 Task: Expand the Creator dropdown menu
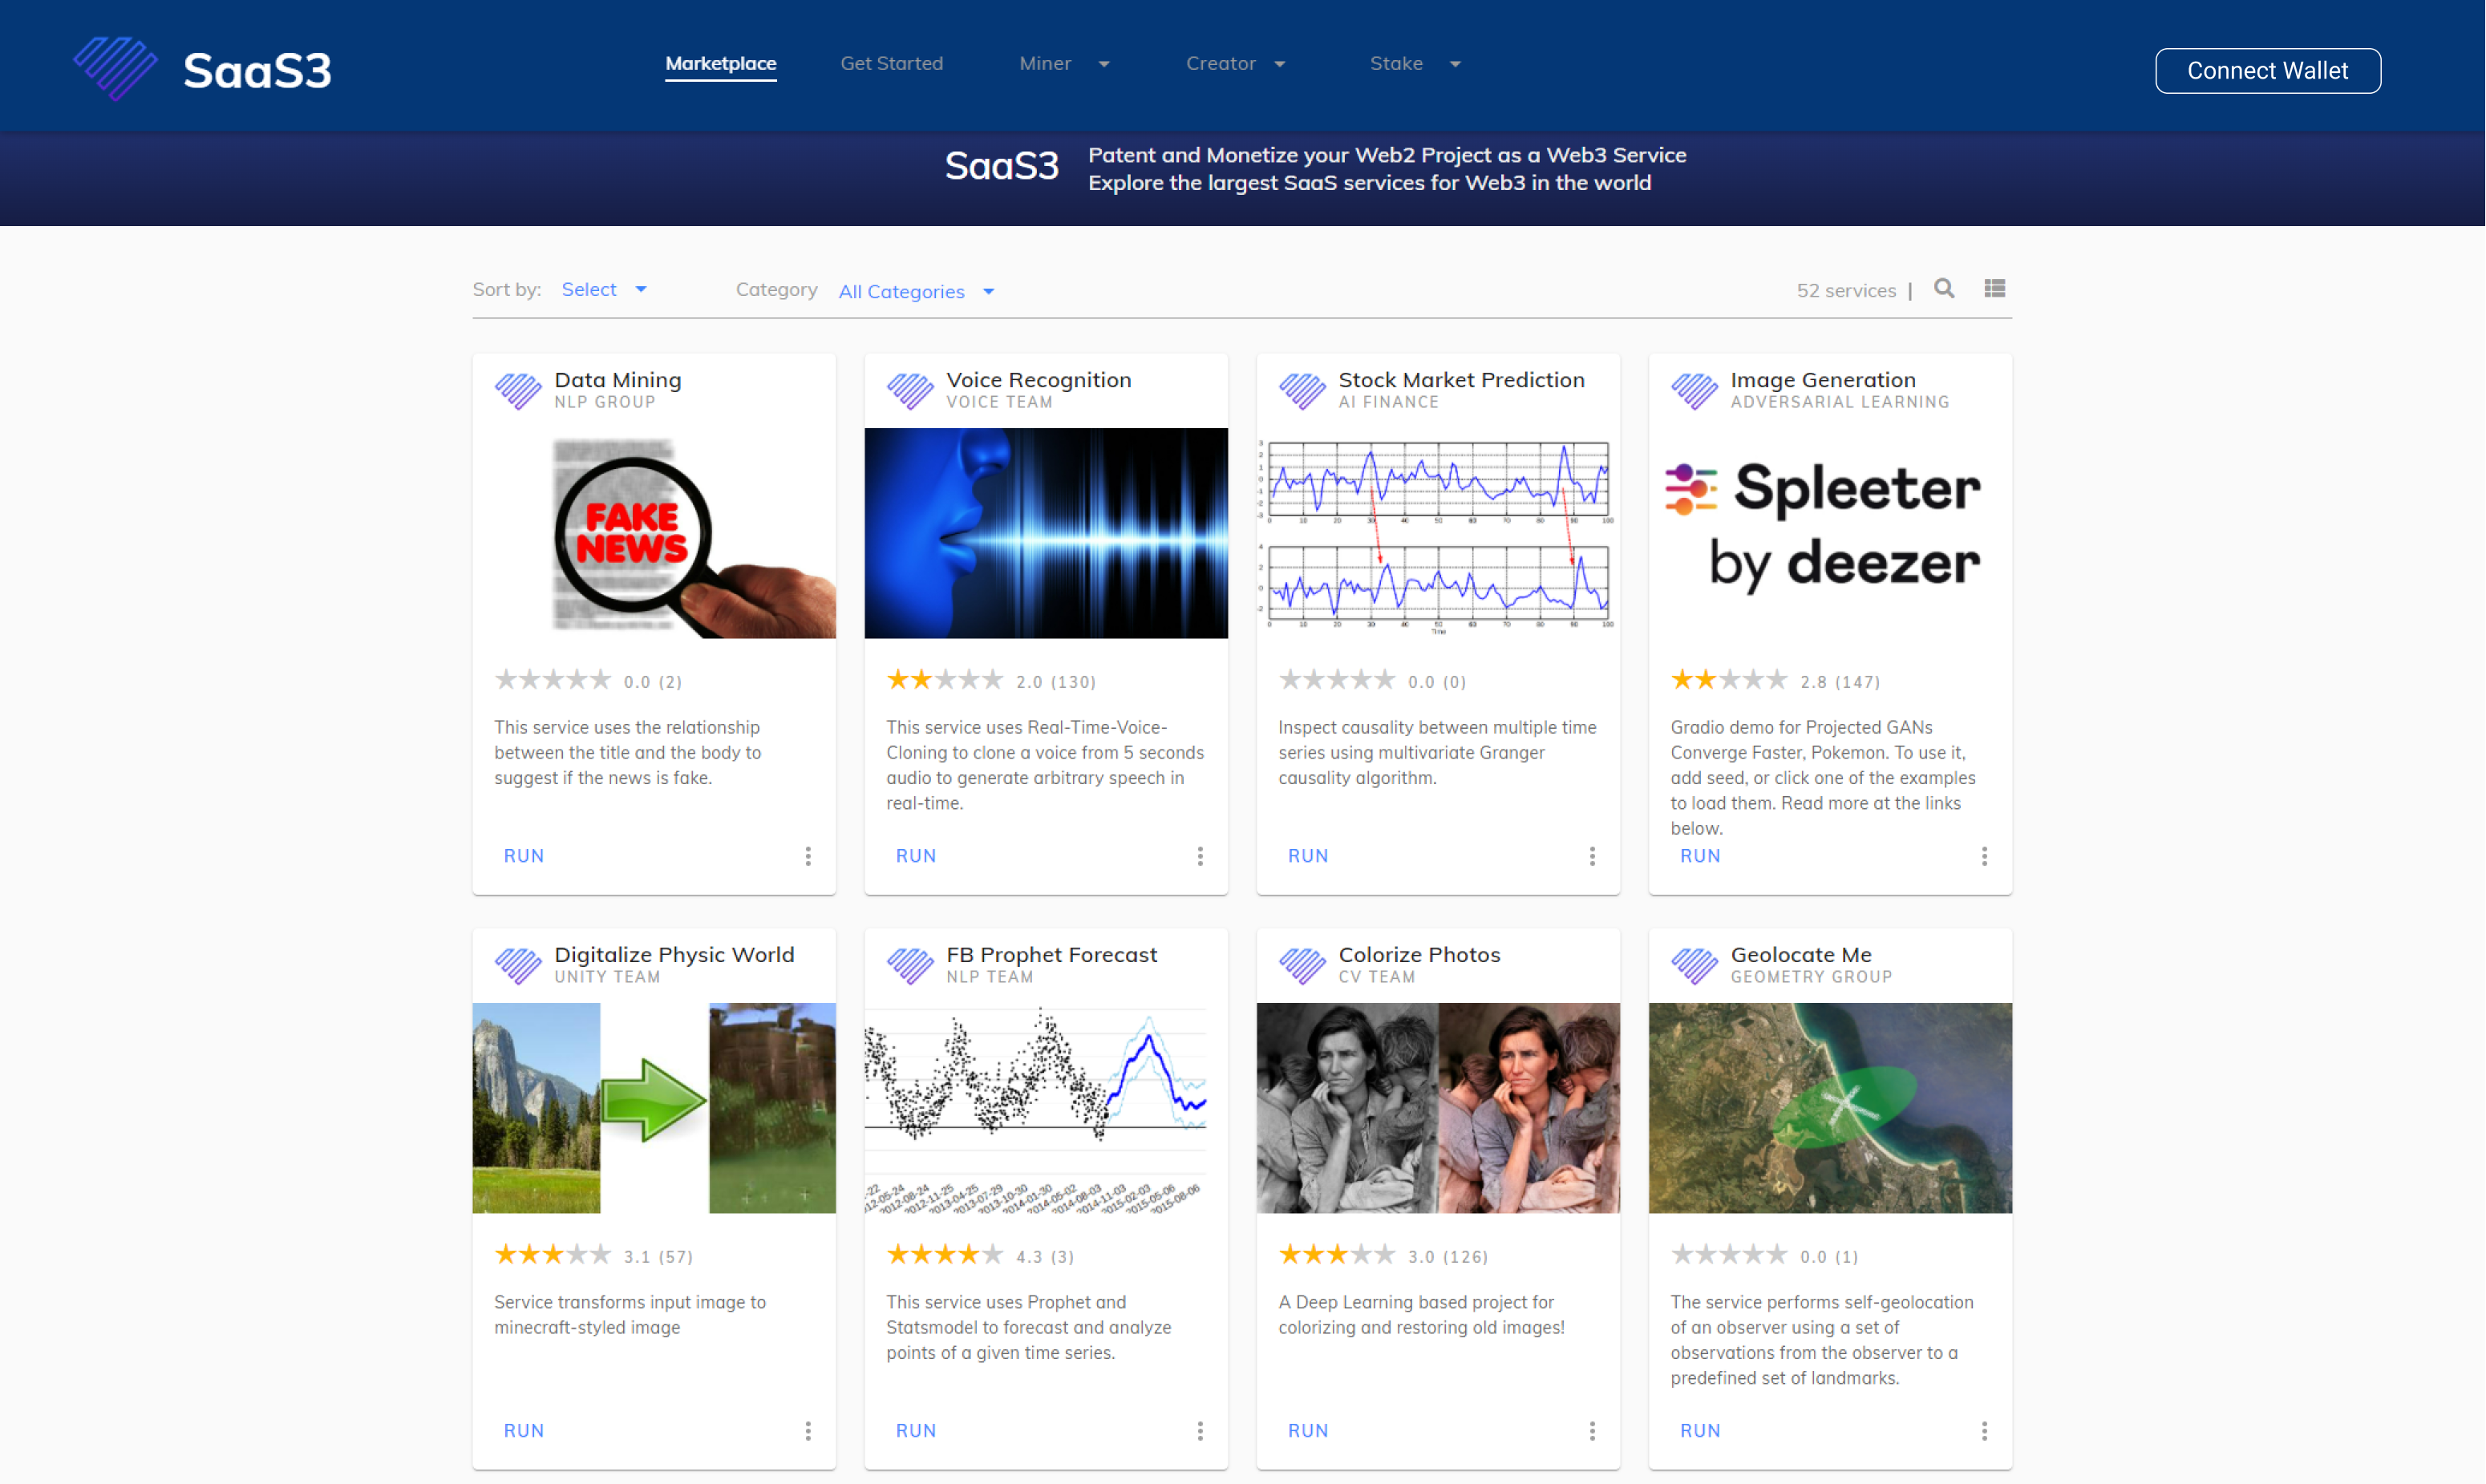click(x=1235, y=64)
